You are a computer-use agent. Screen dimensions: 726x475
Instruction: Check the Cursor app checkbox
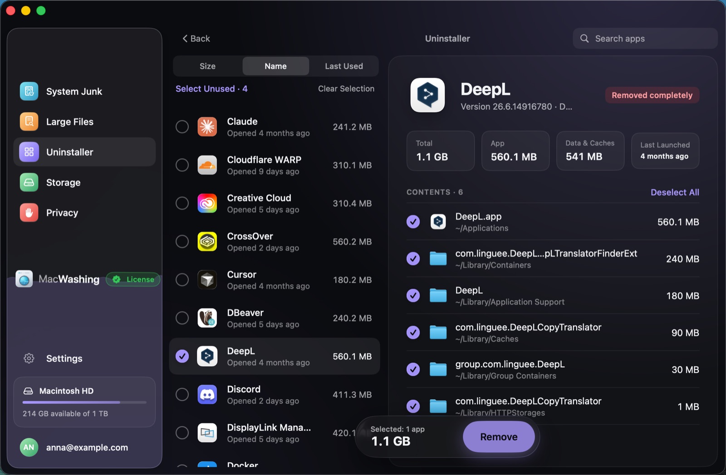[182, 280]
